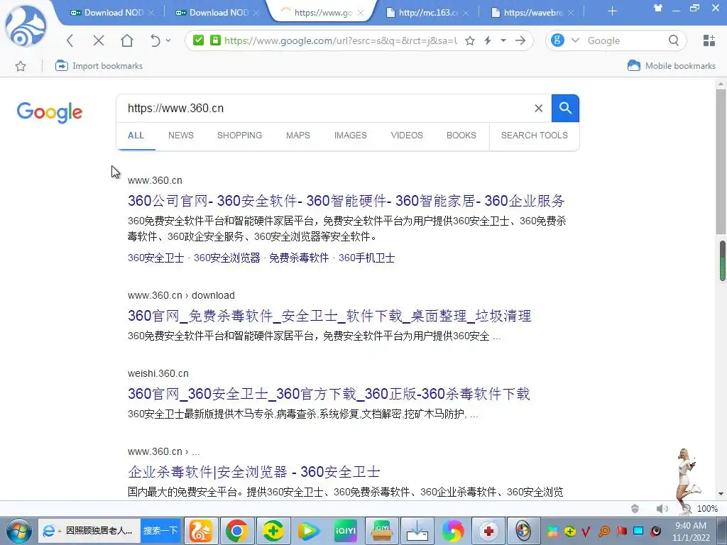727x545 pixels.
Task: Select the MAPS results tab
Action: click(x=297, y=136)
